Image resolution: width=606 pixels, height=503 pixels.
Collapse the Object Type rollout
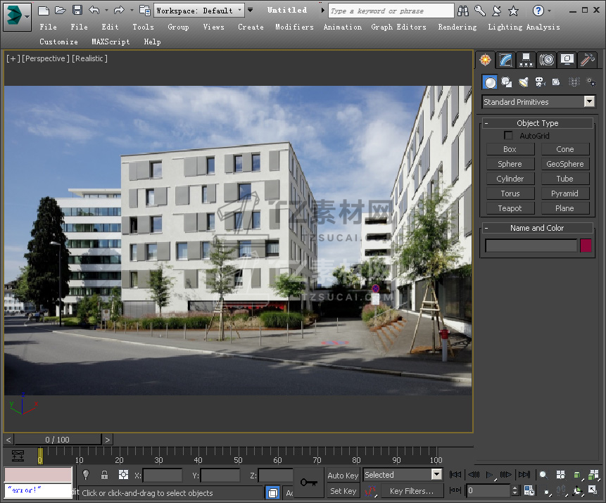tap(538, 123)
